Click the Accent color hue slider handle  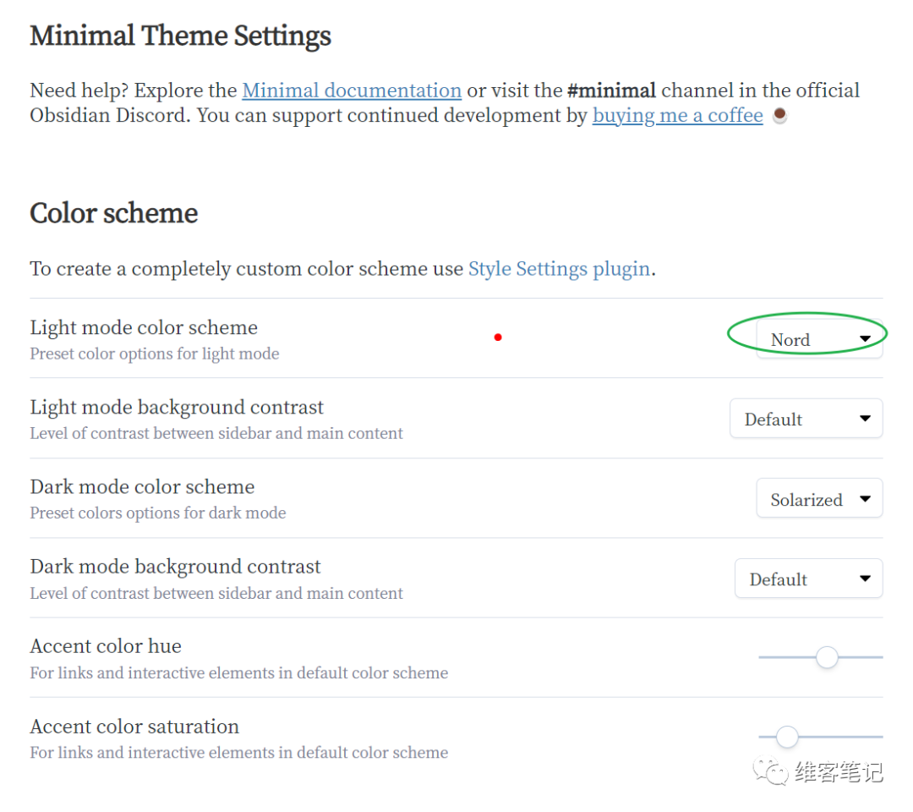point(827,657)
